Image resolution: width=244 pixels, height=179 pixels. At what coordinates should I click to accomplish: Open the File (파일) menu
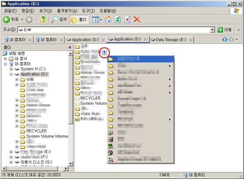pos(10,11)
